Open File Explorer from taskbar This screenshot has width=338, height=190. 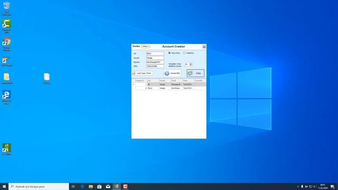[91, 186]
